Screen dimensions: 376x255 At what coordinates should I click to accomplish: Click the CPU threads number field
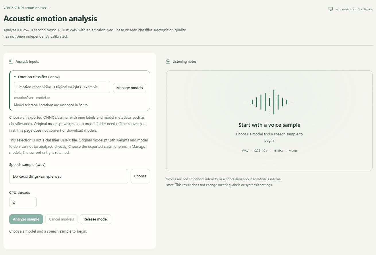[x=23, y=202]
